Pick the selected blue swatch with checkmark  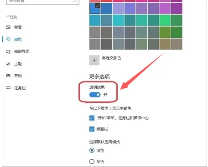[95, 8]
